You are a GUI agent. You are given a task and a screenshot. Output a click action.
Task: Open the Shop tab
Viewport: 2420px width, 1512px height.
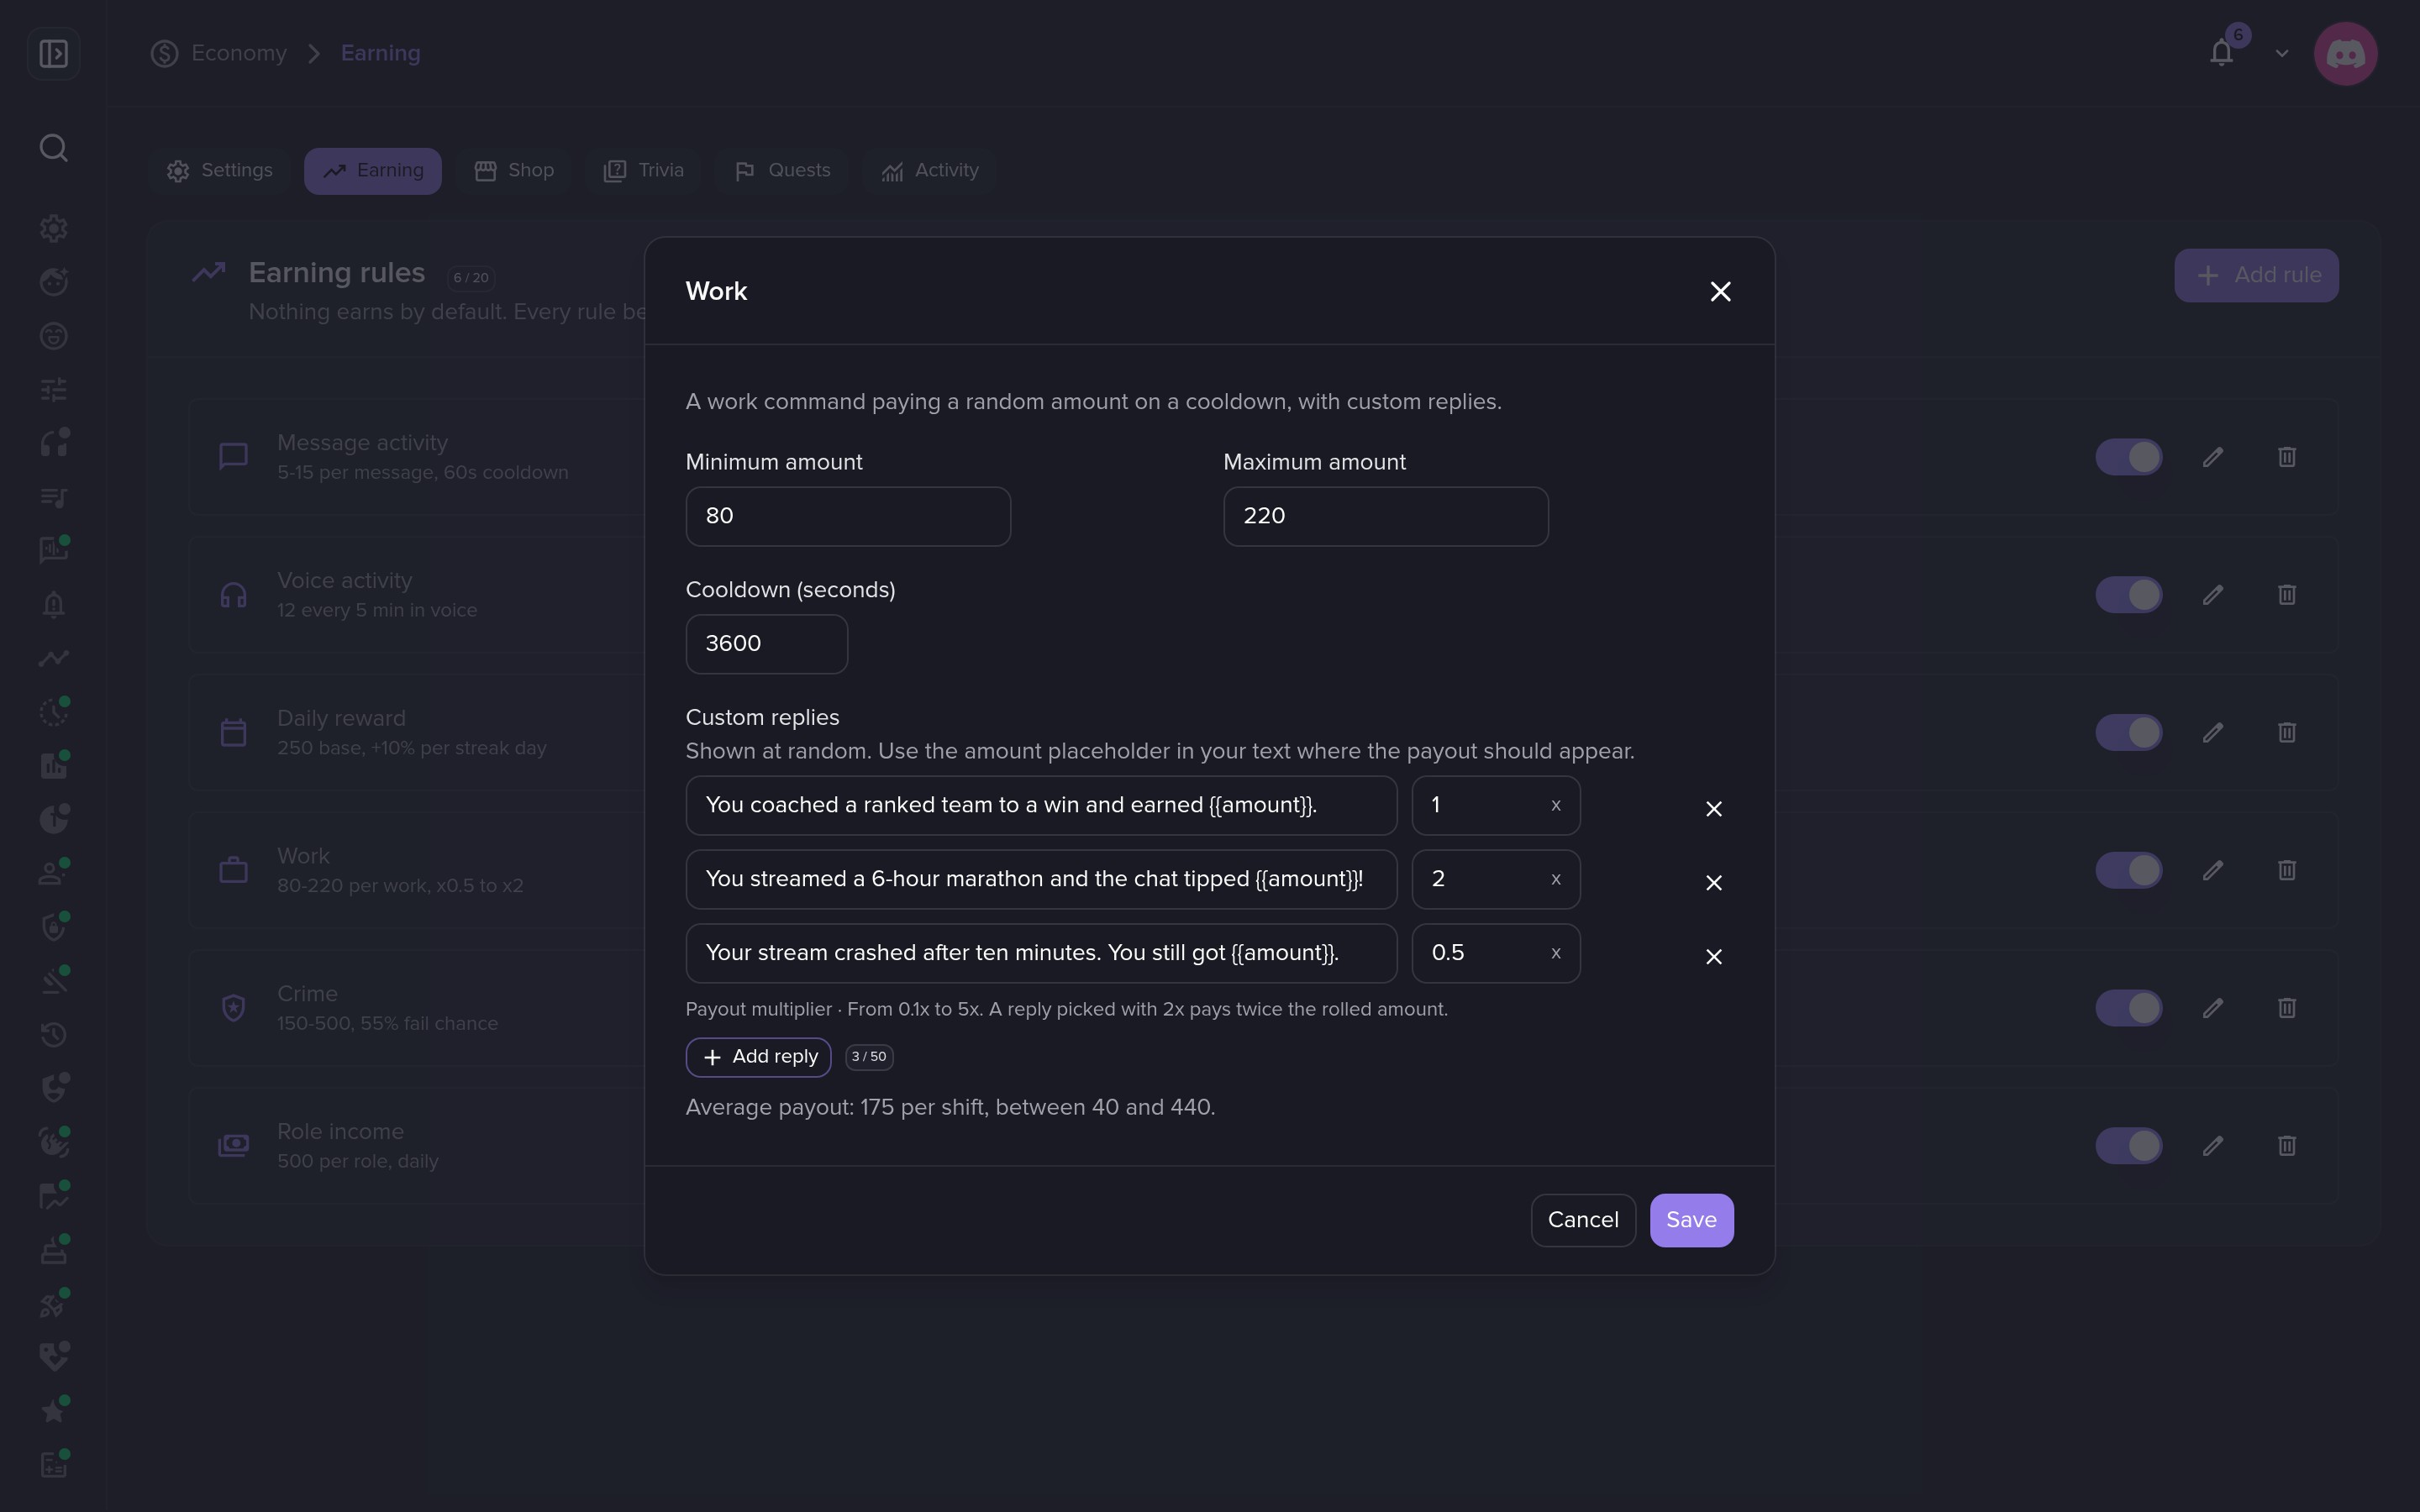[514, 171]
